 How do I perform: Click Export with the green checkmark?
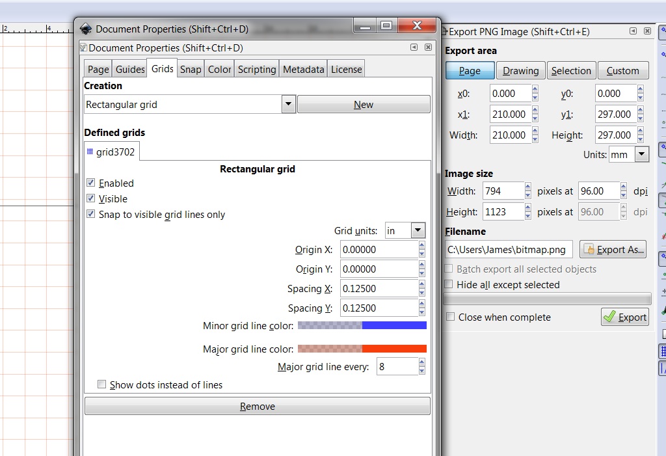pyautogui.click(x=624, y=317)
